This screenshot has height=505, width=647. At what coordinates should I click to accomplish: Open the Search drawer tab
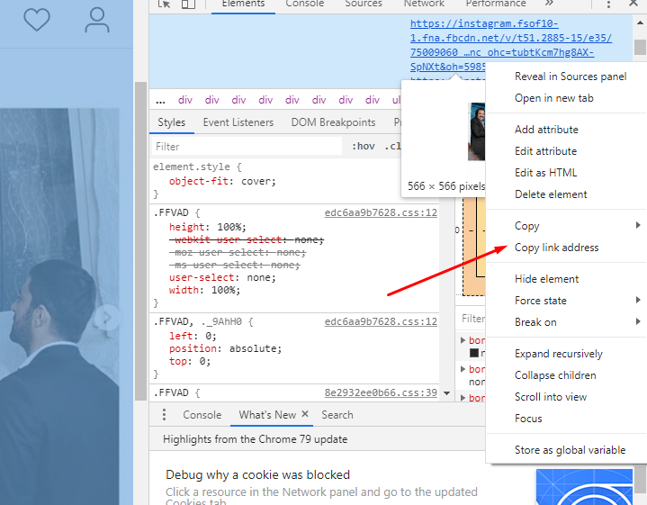click(337, 415)
